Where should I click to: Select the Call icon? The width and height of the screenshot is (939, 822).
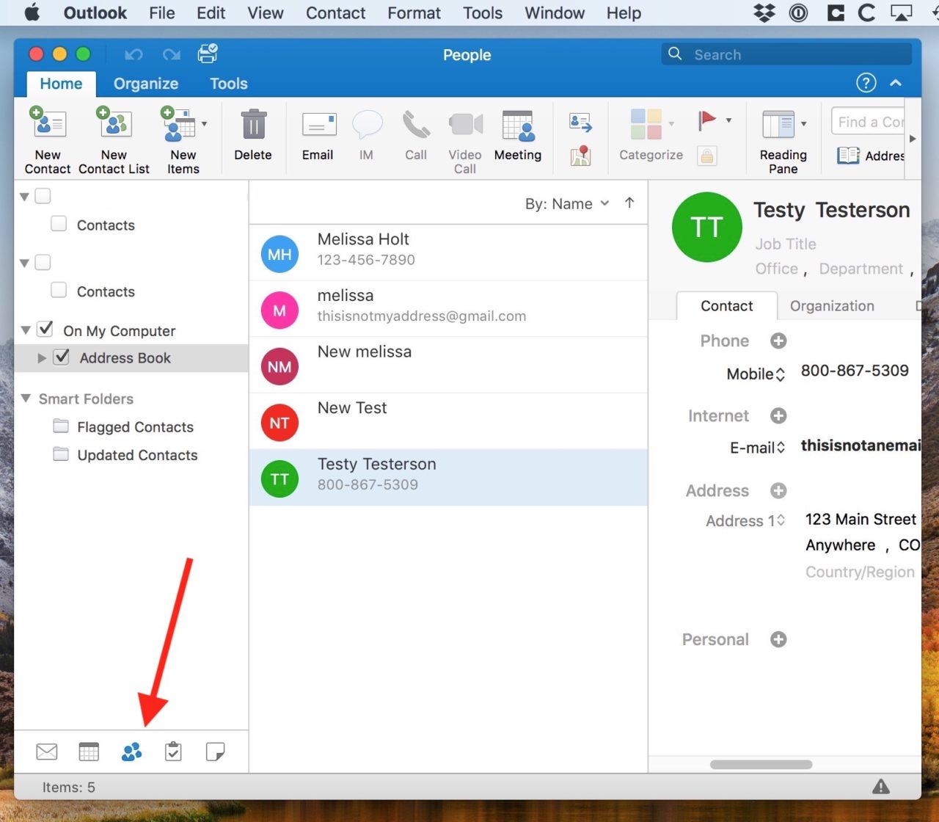pos(415,136)
